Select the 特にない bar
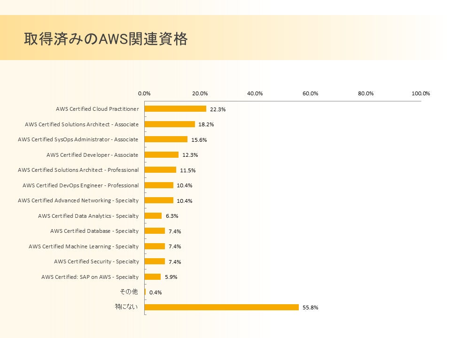This screenshot has width=451, height=338. pos(221,307)
